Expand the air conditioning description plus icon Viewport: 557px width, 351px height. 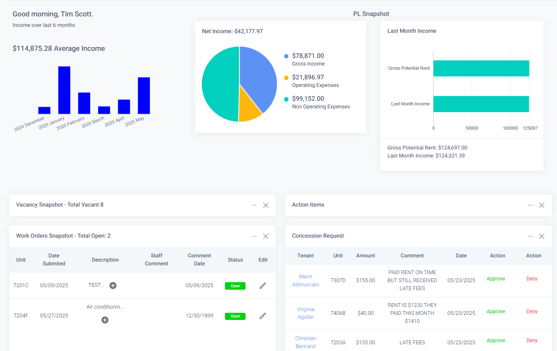coord(105,320)
